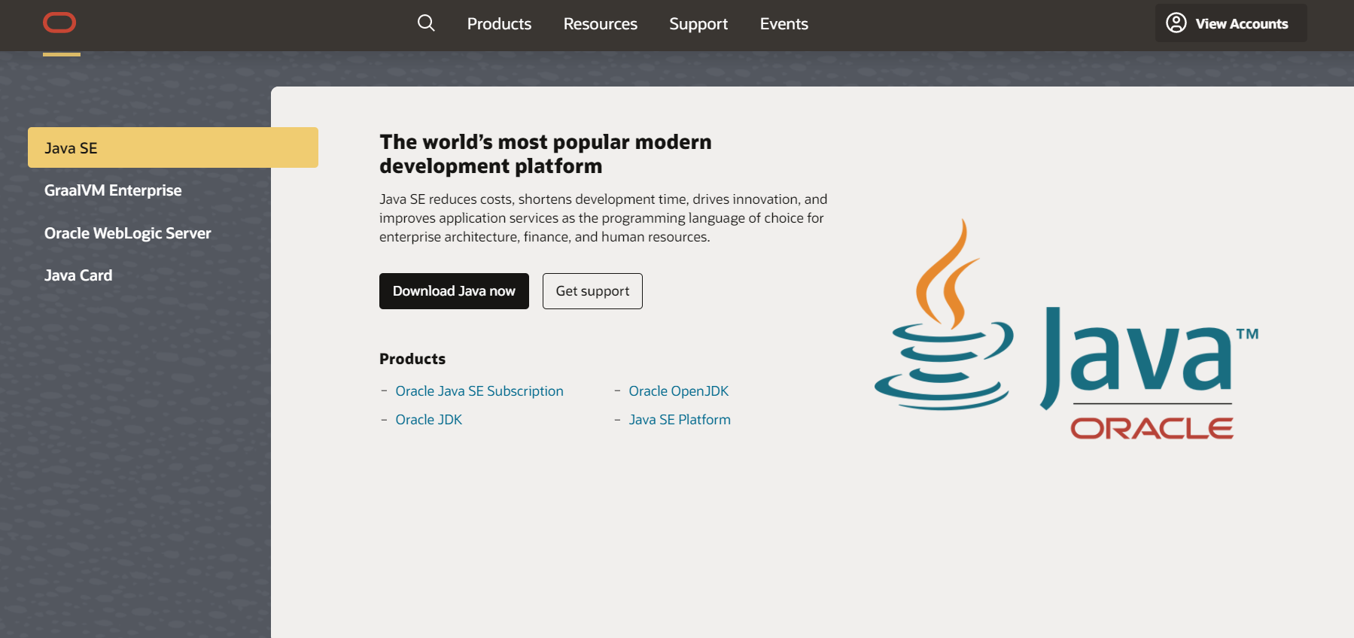
Task: Open the Oracle JDK link
Action: tap(429, 420)
